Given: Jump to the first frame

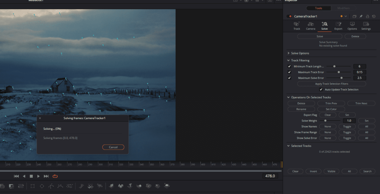Looking at the screenshot, I should (x=17, y=176).
